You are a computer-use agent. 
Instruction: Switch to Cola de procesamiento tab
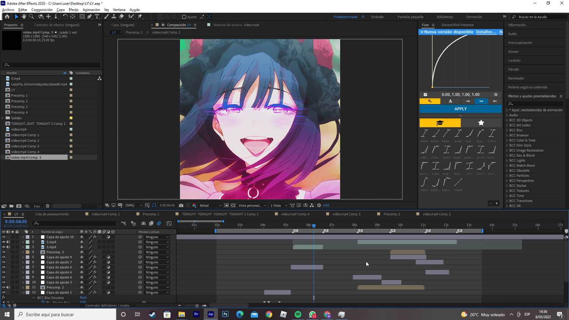[52, 214]
